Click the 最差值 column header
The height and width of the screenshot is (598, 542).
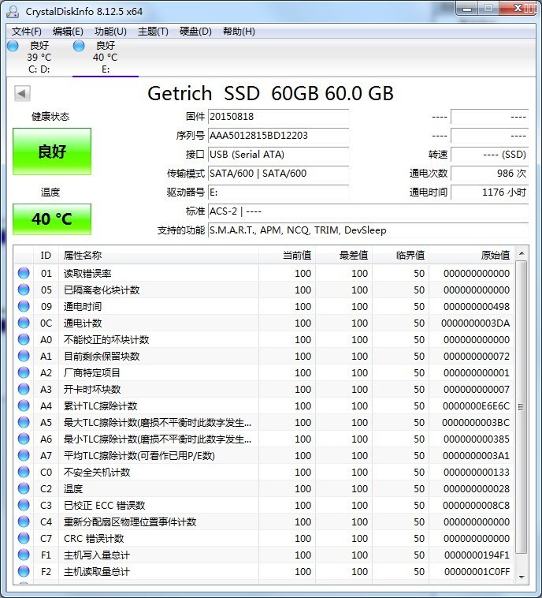tap(344, 255)
